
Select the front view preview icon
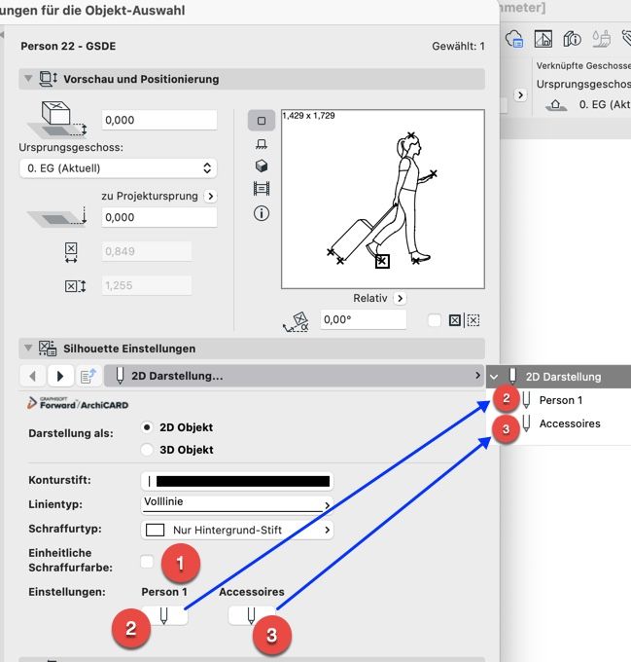coord(262,144)
